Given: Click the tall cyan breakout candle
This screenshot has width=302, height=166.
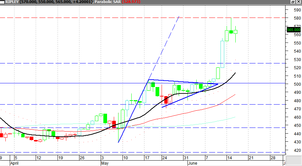Looking at the screenshot, I should (222, 54).
